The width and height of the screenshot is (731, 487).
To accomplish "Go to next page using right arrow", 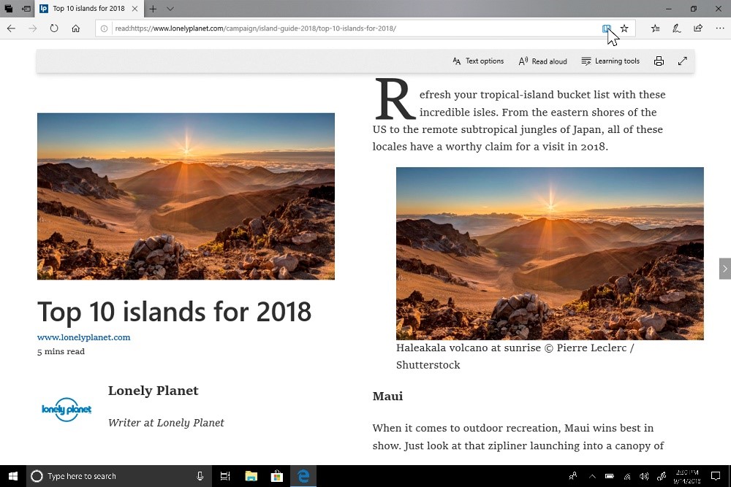I will tap(724, 269).
